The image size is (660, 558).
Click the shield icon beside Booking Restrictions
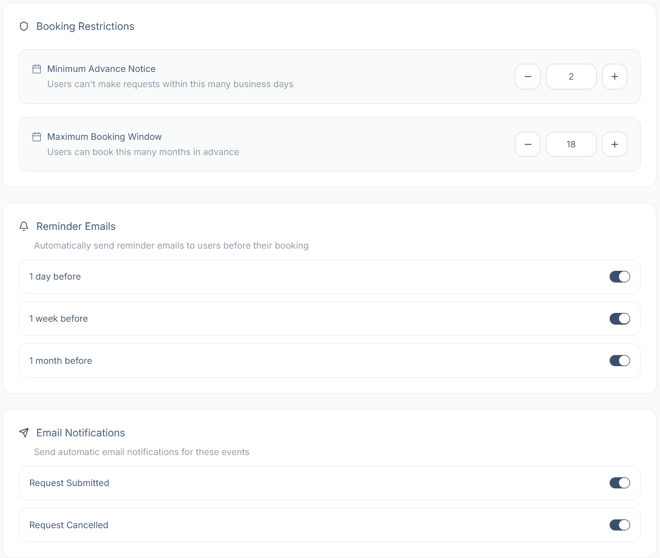tap(24, 26)
